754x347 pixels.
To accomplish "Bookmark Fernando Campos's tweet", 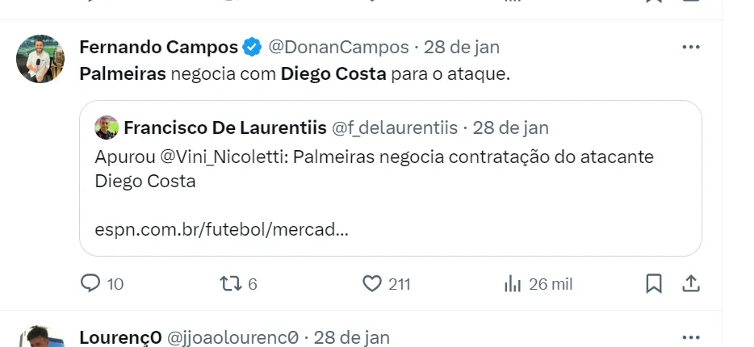I will (x=654, y=283).
